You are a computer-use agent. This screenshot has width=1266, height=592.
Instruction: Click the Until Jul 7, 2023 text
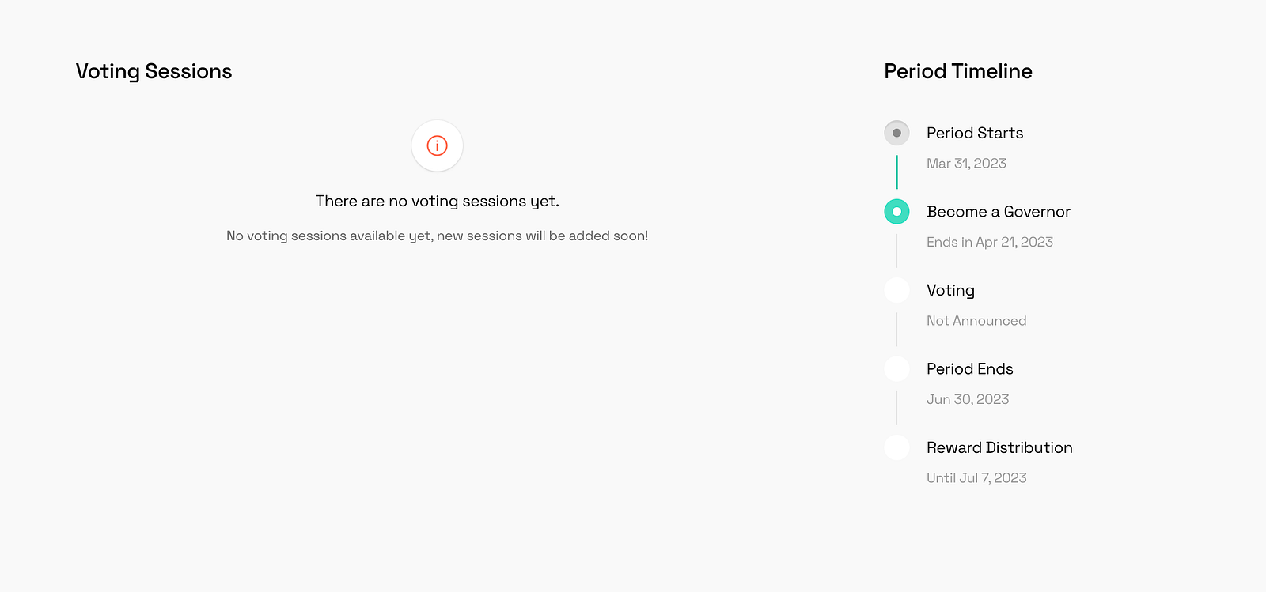(x=976, y=478)
